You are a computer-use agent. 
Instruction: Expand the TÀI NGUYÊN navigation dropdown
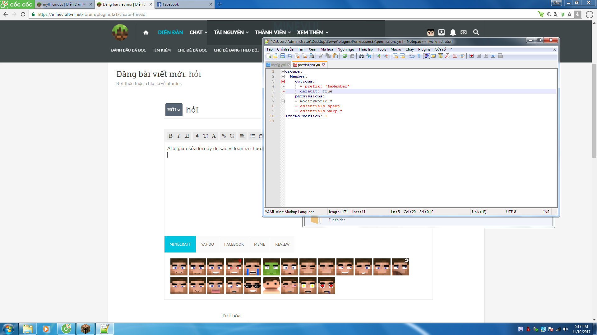231,33
